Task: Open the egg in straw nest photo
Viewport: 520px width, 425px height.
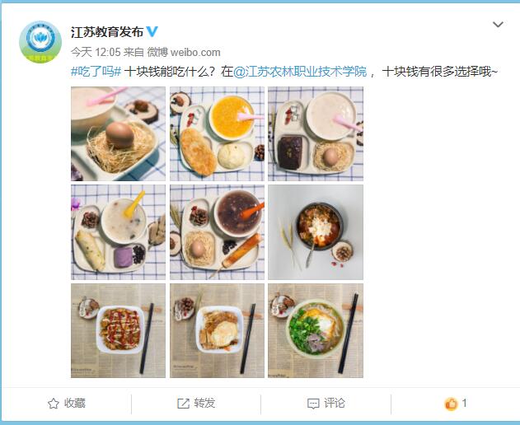Action: [118, 133]
